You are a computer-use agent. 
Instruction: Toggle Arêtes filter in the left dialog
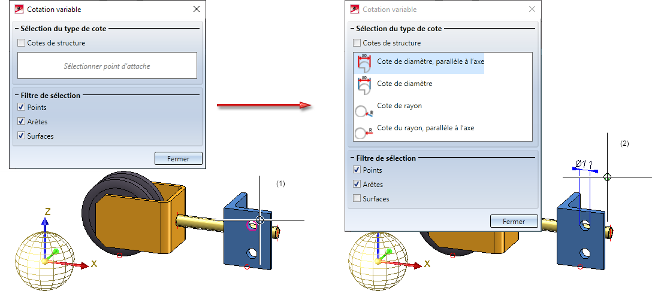(x=21, y=121)
